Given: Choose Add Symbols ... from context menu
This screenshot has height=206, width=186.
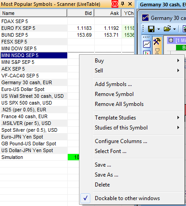Looking at the screenshot, I should [138, 84].
